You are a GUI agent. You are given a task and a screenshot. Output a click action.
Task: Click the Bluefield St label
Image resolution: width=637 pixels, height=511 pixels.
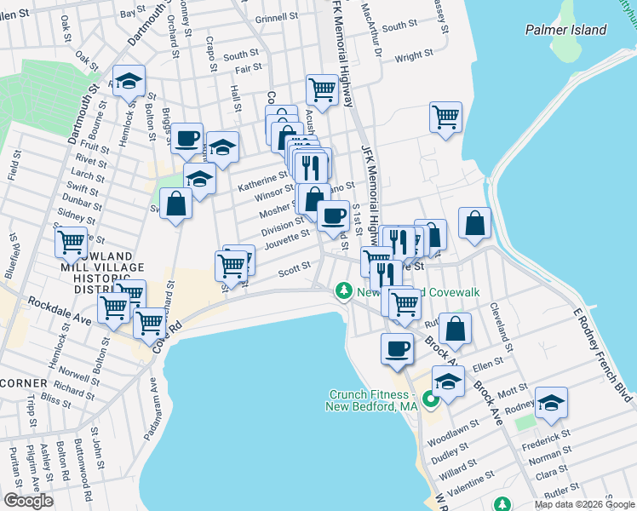[x=13, y=255]
